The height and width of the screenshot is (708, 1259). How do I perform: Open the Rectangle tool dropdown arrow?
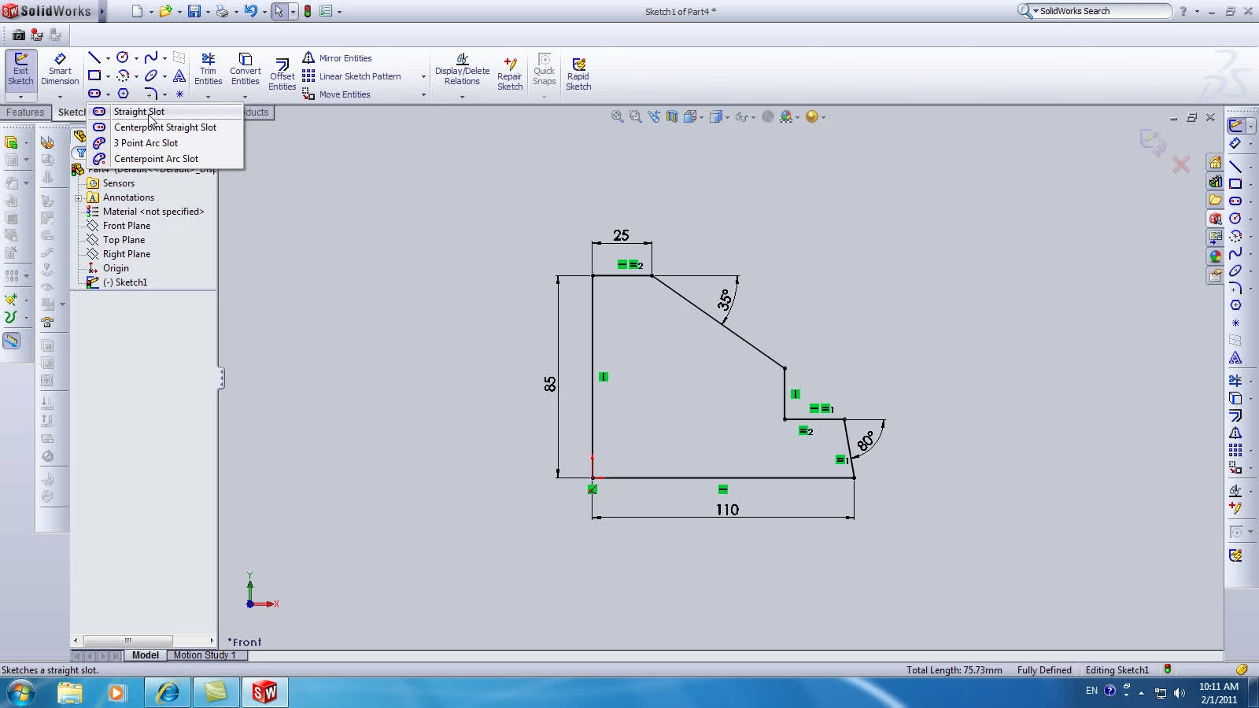(108, 76)
